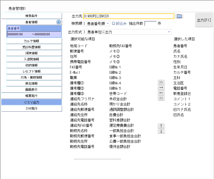Select 勤務先FAX番号 in available items
Screen dimensions: 214x179
coord(120,46)
